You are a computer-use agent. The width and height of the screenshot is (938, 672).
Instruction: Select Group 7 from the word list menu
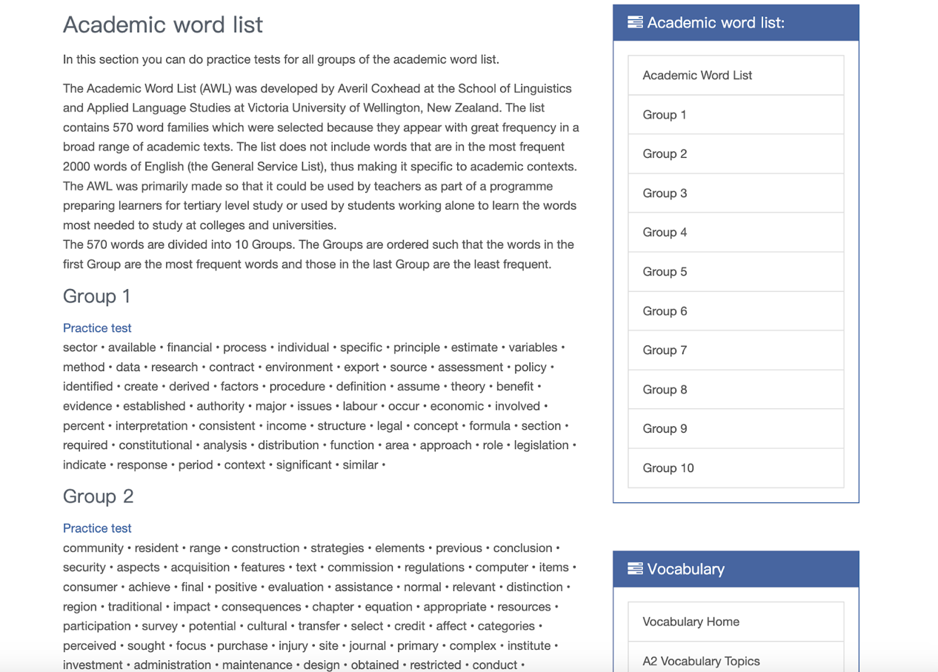click(x=665, y=350)
